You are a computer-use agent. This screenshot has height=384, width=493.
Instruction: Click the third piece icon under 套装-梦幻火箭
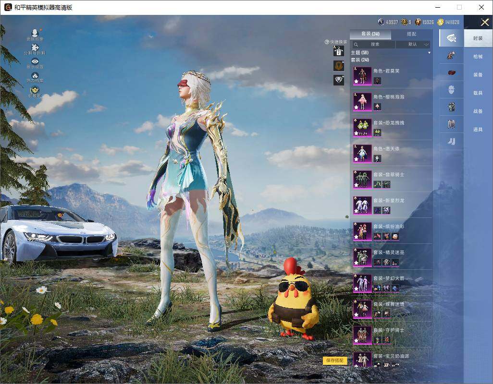coord(395,288)
